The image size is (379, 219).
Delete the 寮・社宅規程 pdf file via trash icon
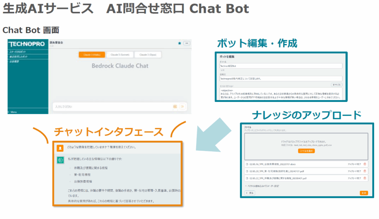point(365,171)
